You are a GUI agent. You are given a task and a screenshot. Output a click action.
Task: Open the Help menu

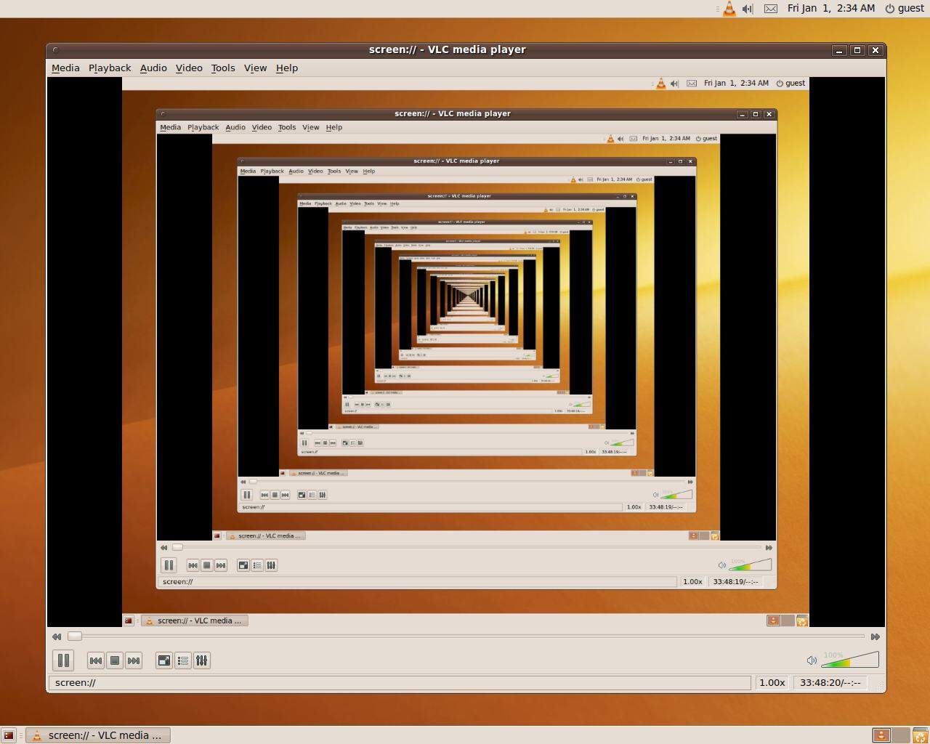(x=287, y=68)
